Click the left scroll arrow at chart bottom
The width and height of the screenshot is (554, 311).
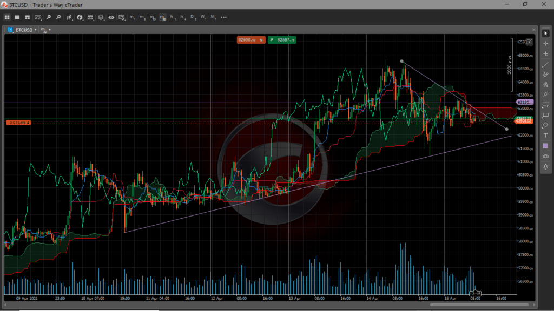[x=5, y=305]
